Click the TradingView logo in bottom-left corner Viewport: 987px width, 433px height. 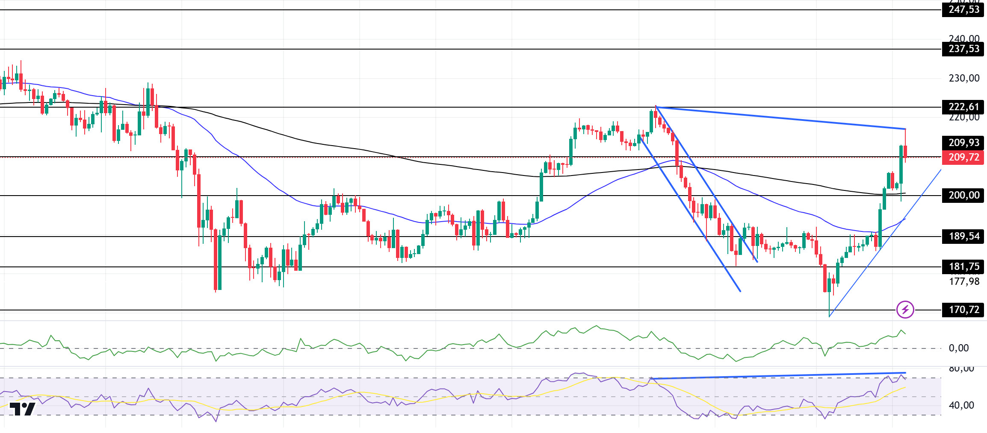click(22, 409)
